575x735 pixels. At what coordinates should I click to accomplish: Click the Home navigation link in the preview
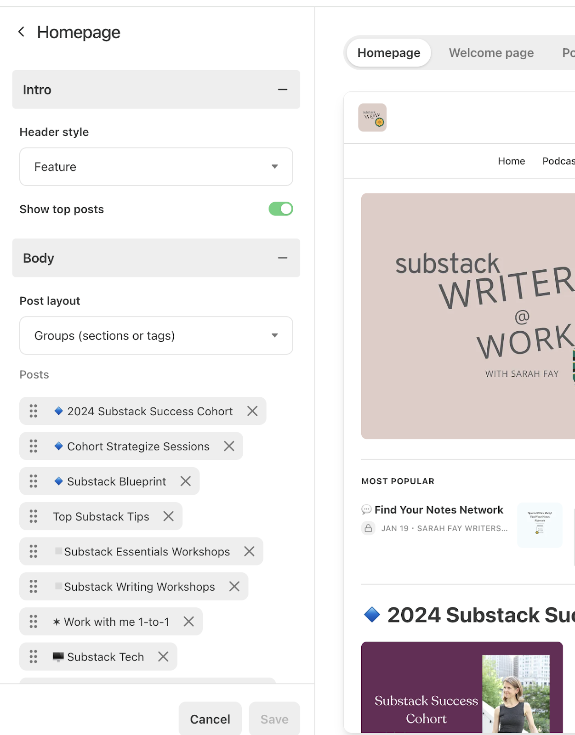coord(511,161)
